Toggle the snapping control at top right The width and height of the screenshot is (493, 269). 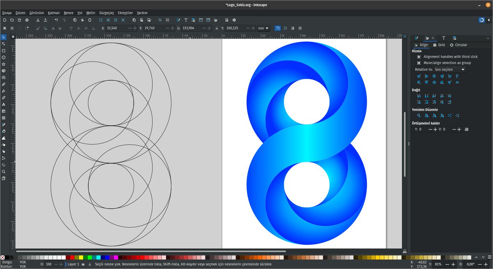click(x=482, y=20)
